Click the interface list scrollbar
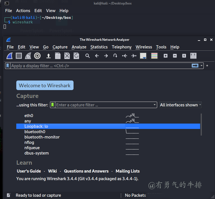The width and height of the screenshot is (215, 199). pos(201,124)
